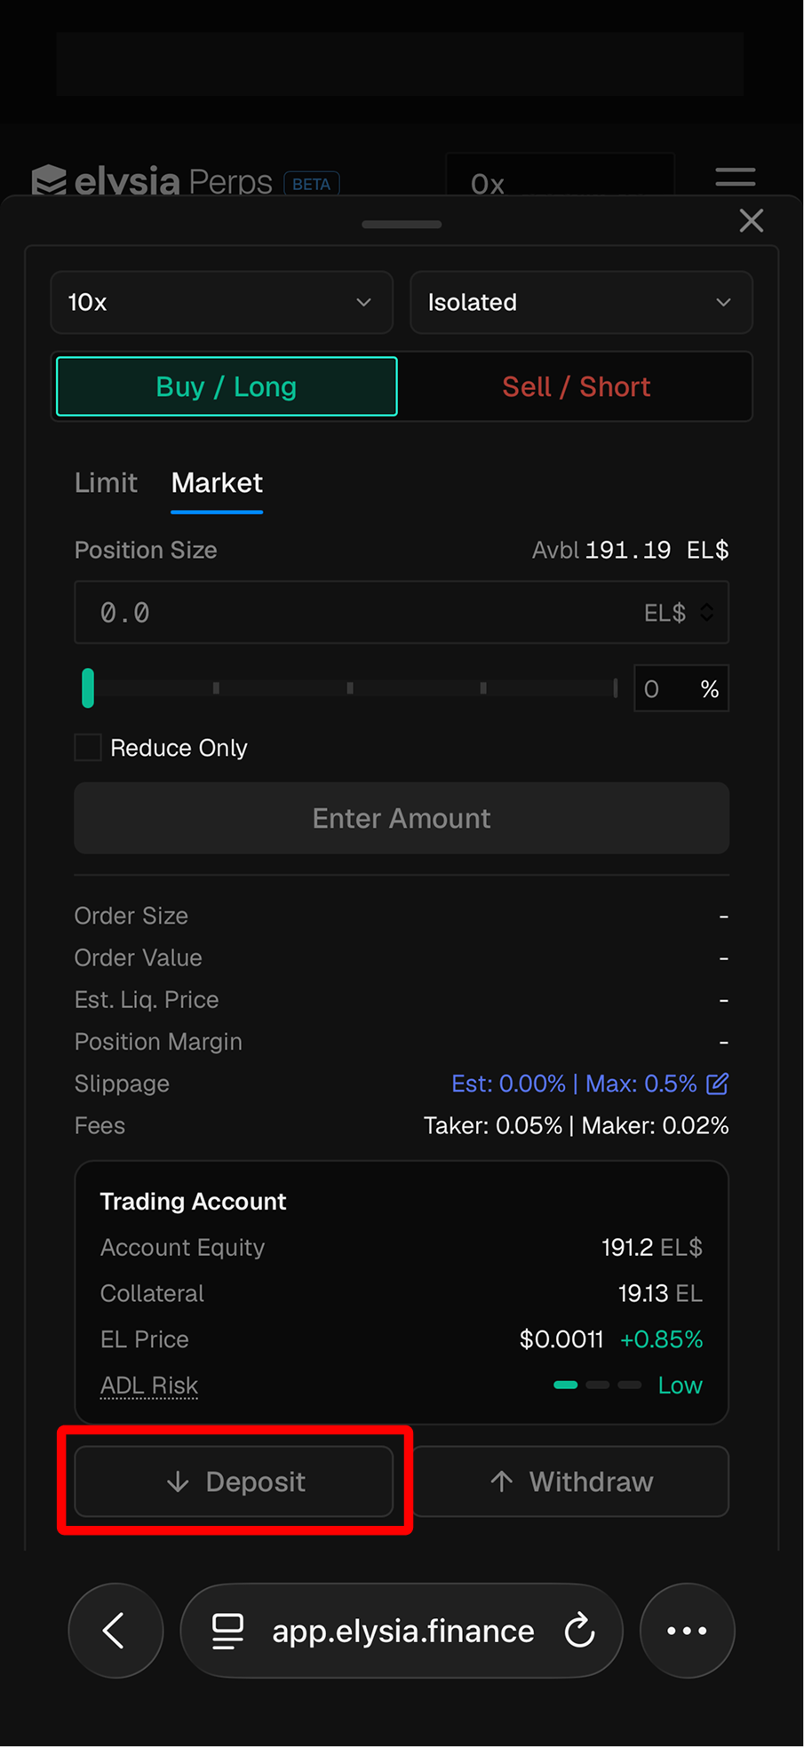Click the Position Margin label
The image size is (804, 1747).
(x=158, y=1041)
